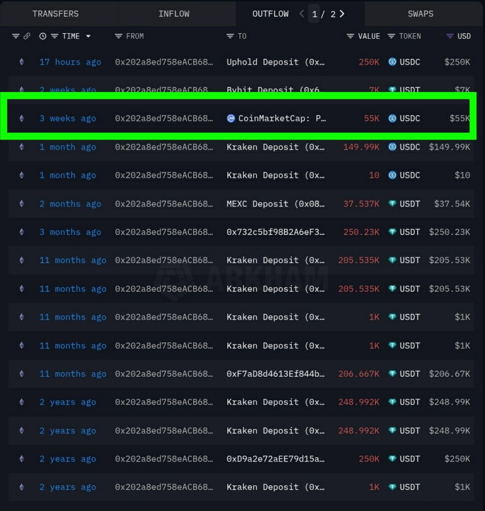The image size is (485, 511).
Task: Open address 0xD9a2e72aEE79d15a…
Action: (x=276, y=459)
